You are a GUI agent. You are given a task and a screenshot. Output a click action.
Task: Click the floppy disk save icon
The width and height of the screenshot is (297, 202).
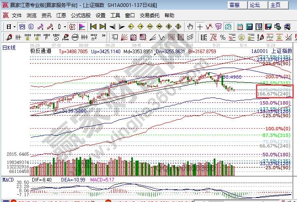tap(268, 27)
